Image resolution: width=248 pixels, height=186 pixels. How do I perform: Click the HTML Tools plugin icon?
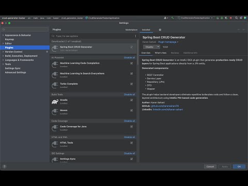55,144
